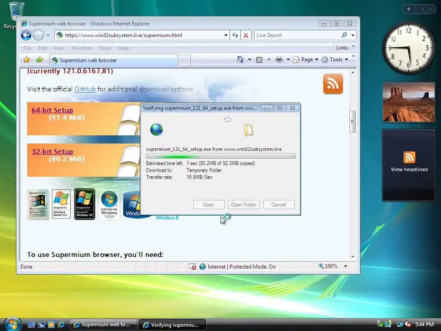Click Add to Favorites star-plus icon
The height and width of the screenshot is (331, 441).
point(39,59)
